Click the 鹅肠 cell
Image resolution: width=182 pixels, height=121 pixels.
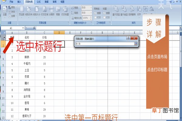(27, 57)
